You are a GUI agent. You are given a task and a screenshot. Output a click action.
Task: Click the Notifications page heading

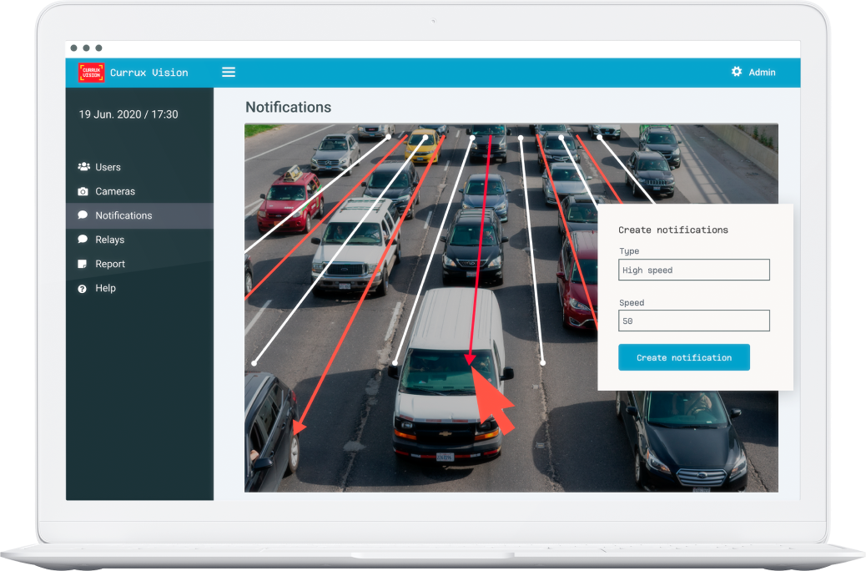[288, 108]
